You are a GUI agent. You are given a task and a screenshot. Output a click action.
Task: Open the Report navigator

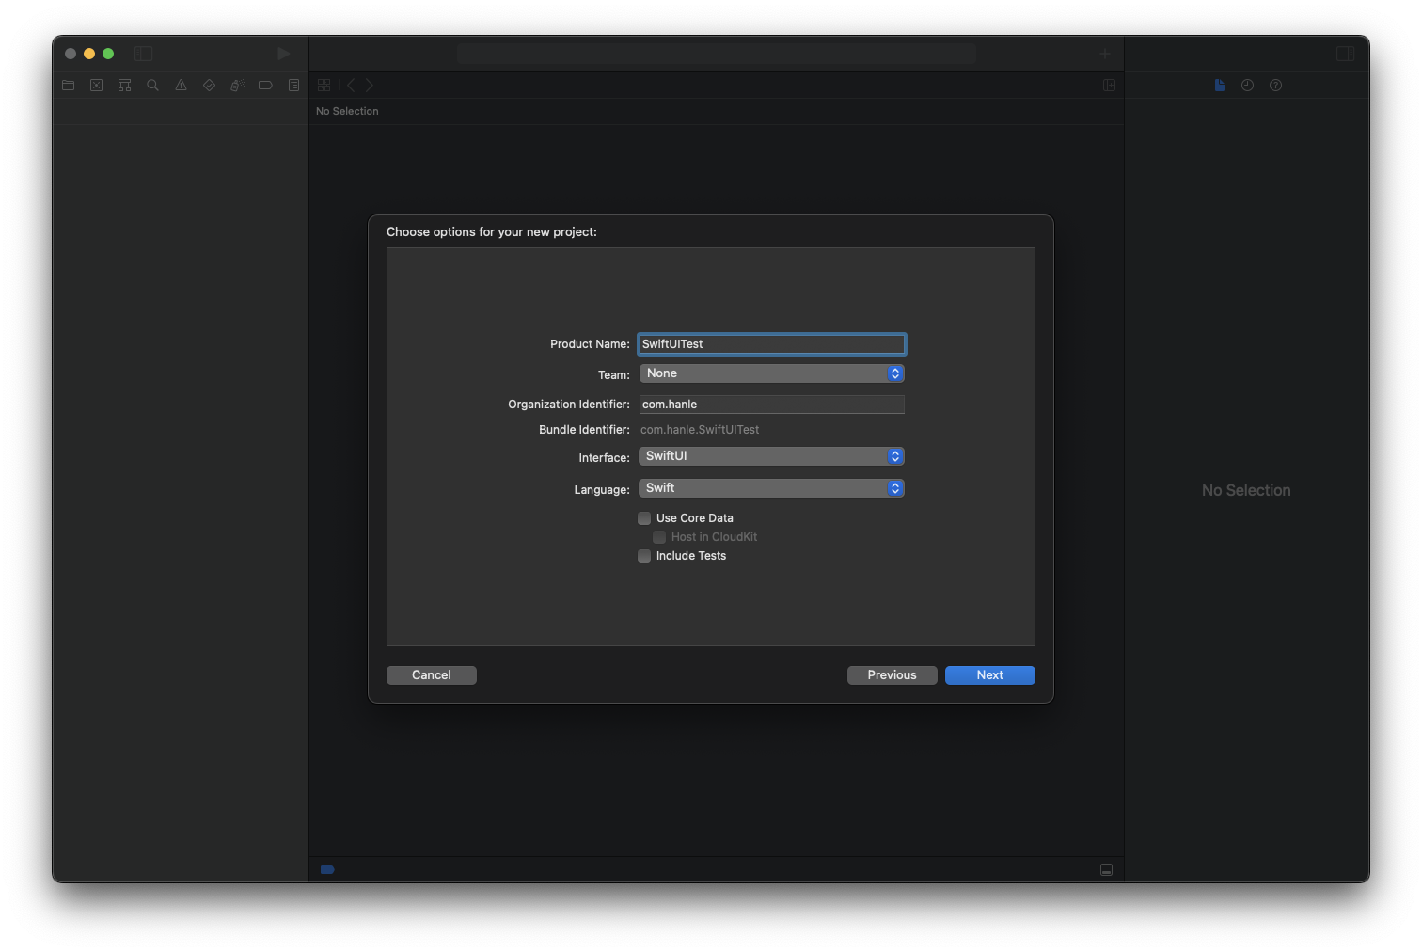[293, 86]
